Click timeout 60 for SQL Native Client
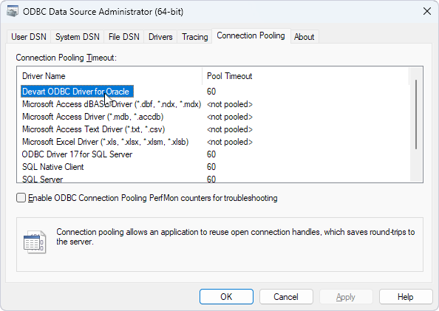439x311 pixels. click(x=211, y=167)
